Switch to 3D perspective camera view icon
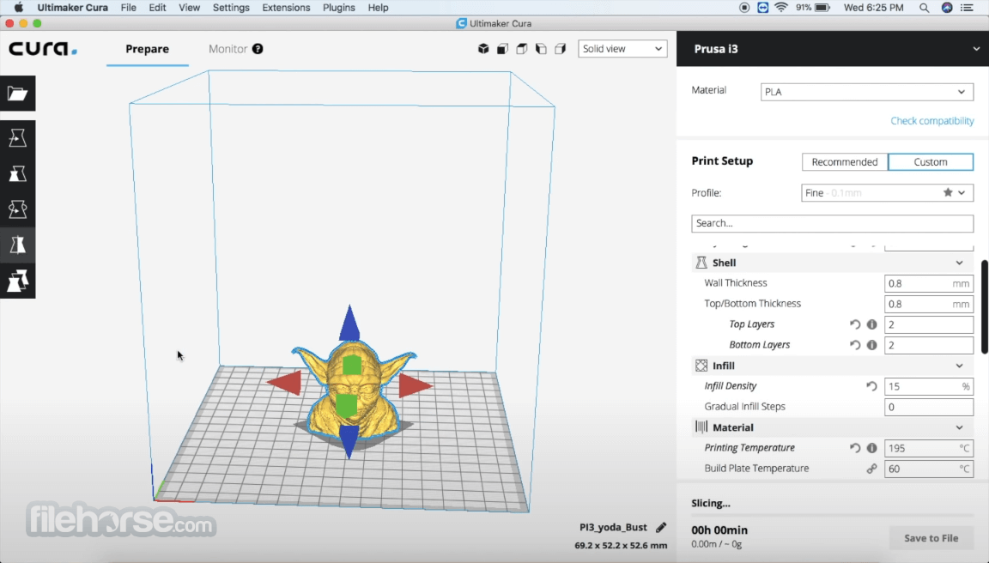The width and height of the screenshot is (989, 563). (483, 49)
